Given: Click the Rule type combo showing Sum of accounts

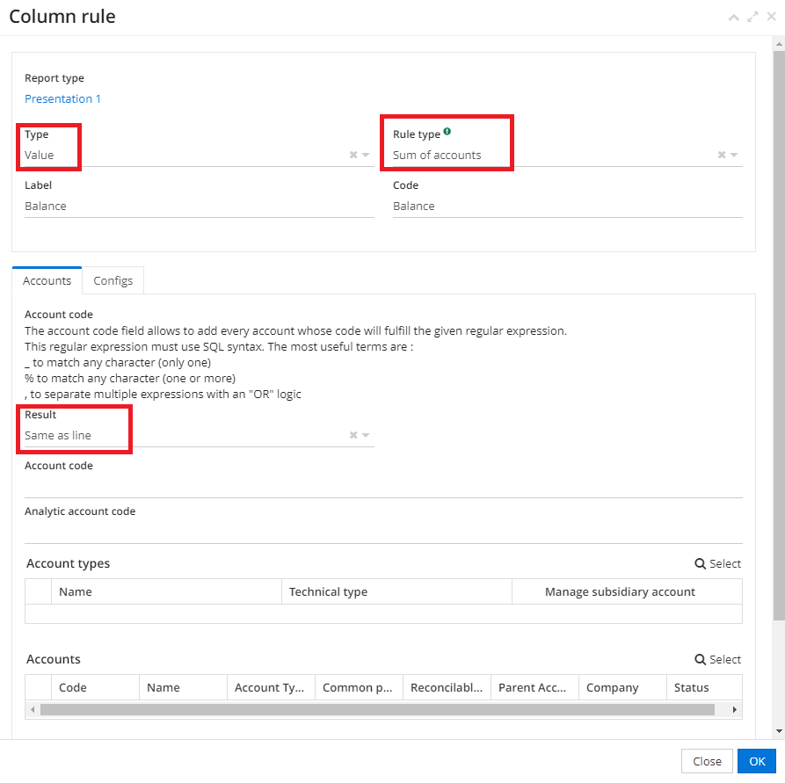Looking at the screenshot, I should coord(567,156).
